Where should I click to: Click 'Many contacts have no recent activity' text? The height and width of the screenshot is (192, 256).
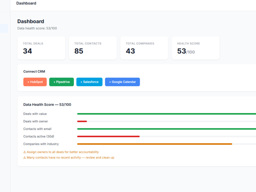coord(71,157)
